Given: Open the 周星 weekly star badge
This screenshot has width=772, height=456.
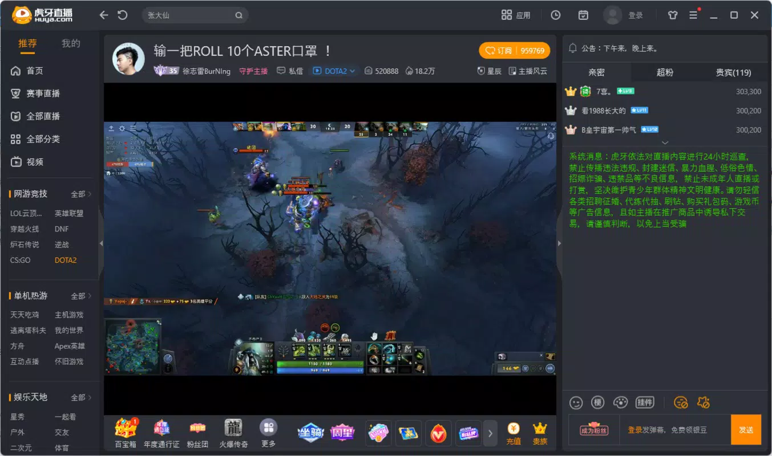Looking at the screenshot, I should tap(342, 433).
